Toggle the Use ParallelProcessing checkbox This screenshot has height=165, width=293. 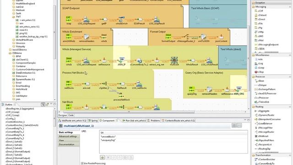[82, 163]
